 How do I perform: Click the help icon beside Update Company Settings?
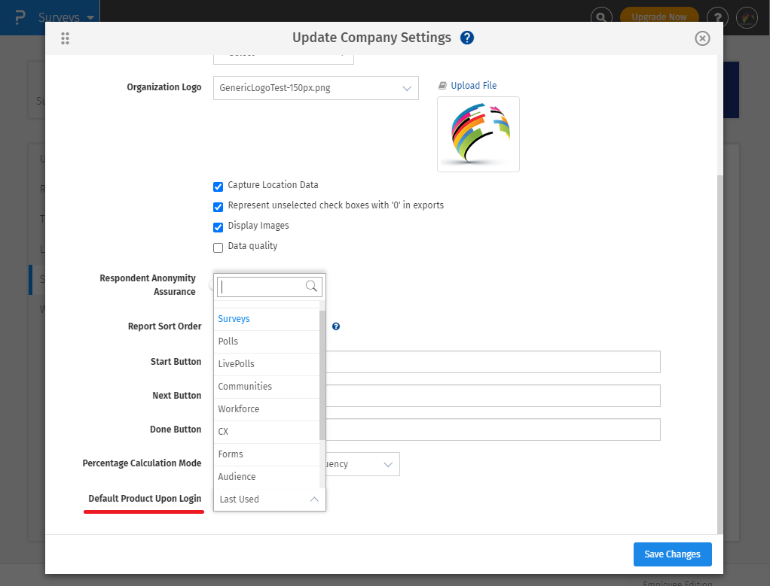467,38
